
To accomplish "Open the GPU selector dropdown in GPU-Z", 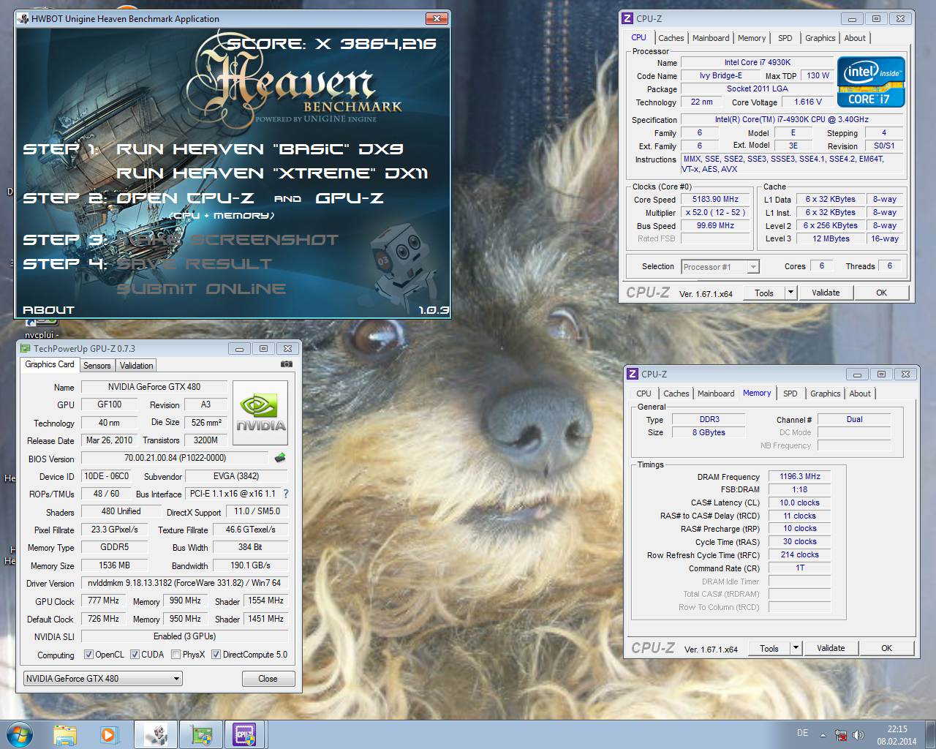I will pyautogui.click(x=103, y=679).
